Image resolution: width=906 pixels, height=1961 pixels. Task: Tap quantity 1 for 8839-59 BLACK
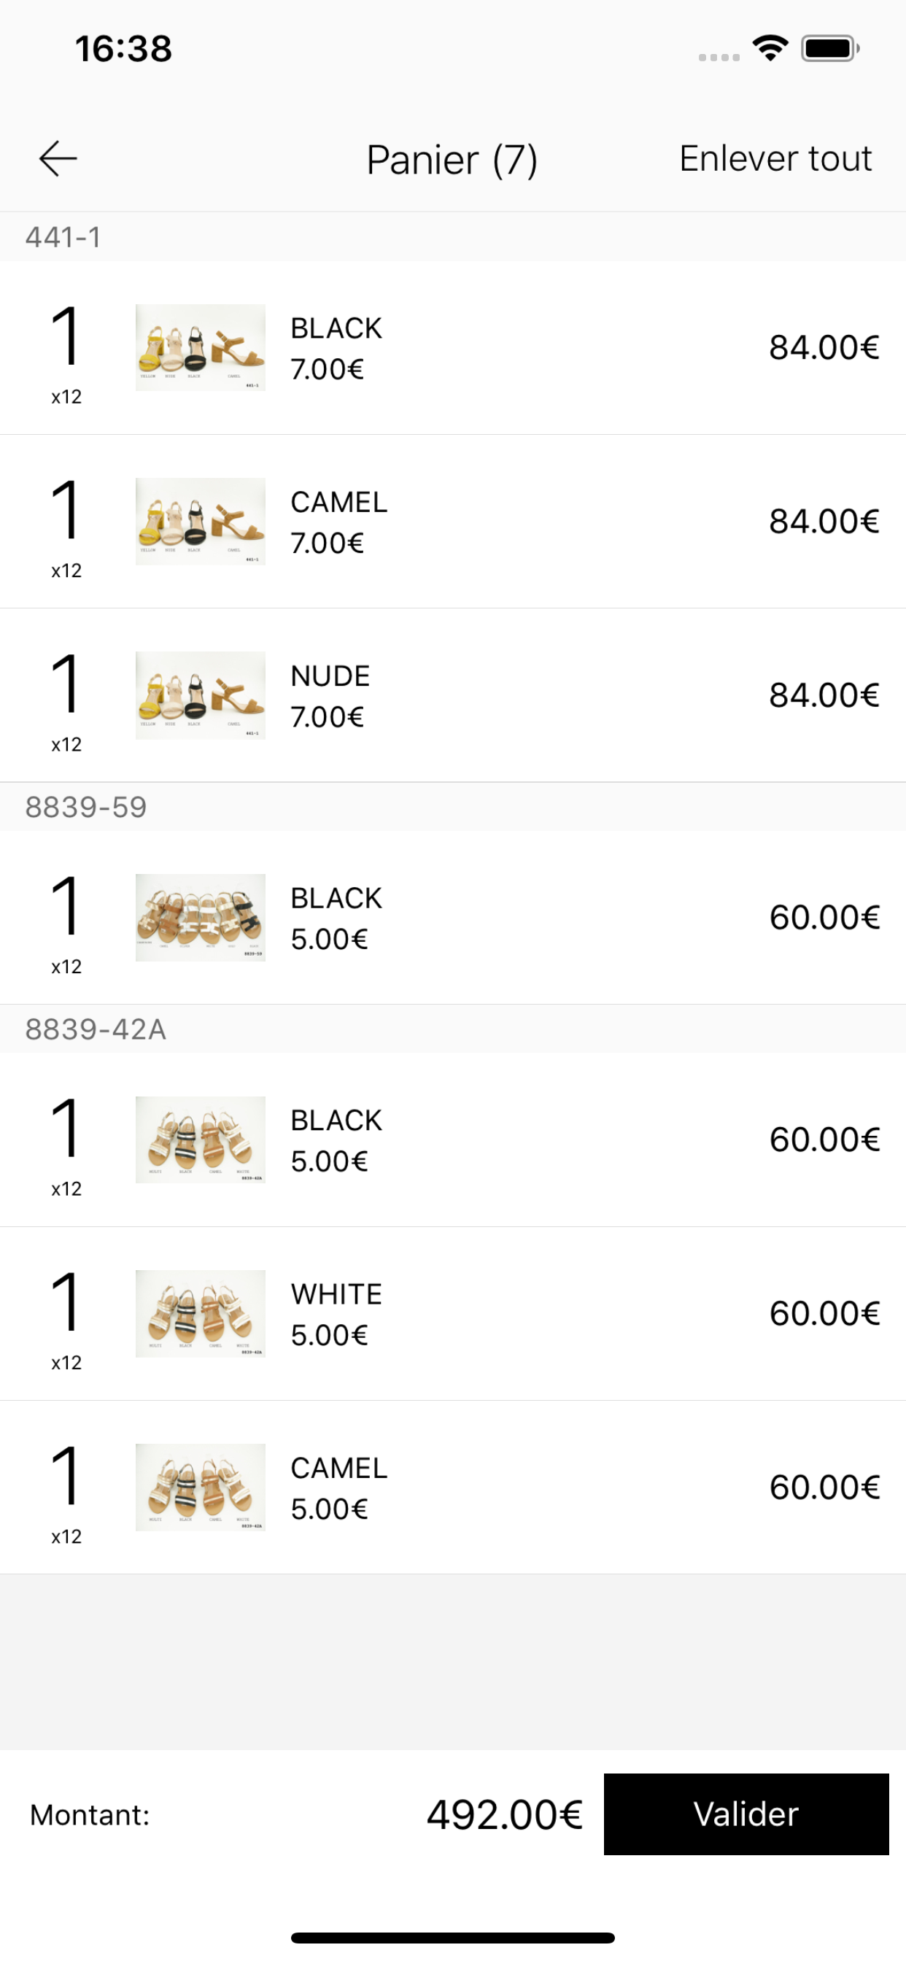(x=66, y=906)
